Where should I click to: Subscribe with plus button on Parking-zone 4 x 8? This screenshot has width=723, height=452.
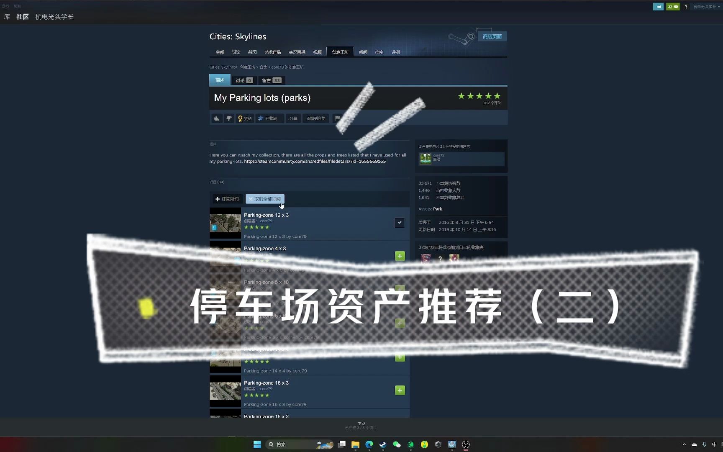[x=400, y=256]
